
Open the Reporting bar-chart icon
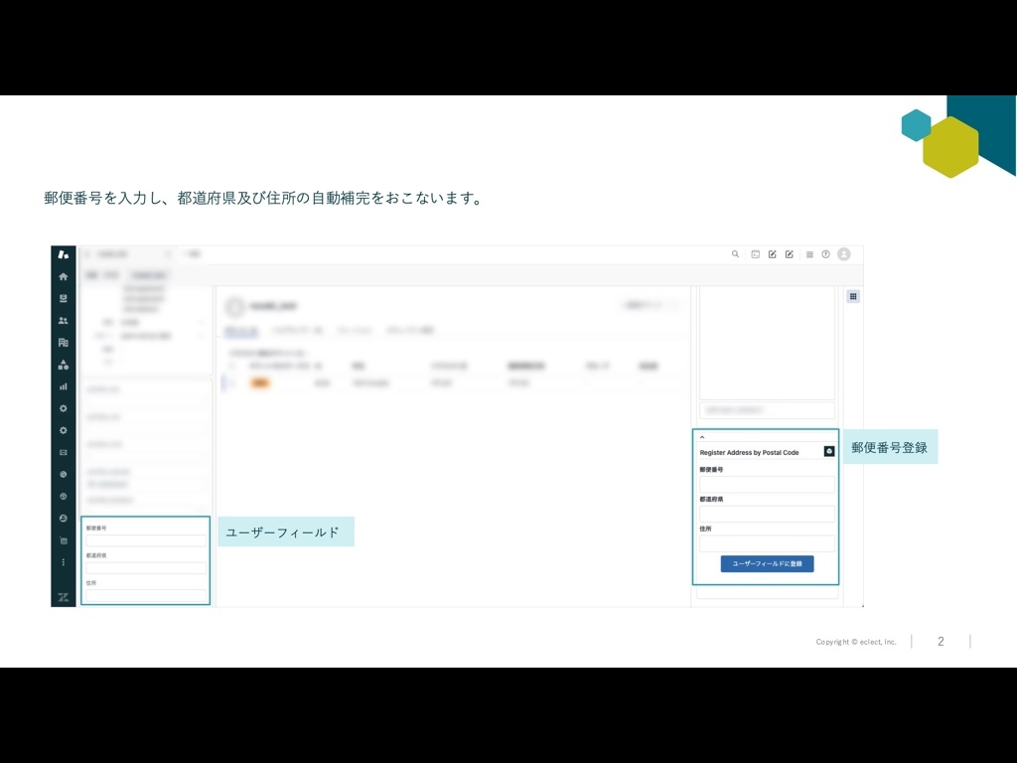click(x=63, y=385)
